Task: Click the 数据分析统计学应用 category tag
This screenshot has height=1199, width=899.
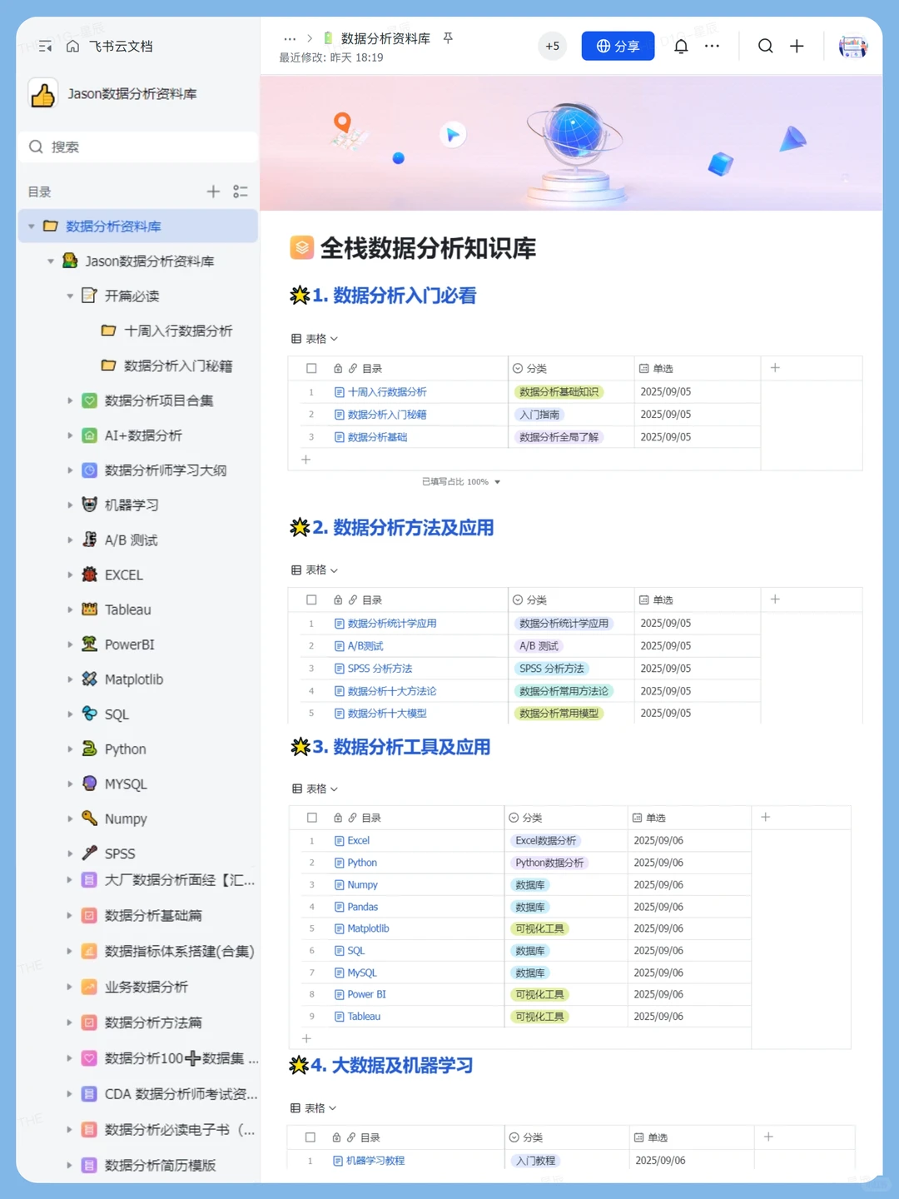Action: coord(564,624)
